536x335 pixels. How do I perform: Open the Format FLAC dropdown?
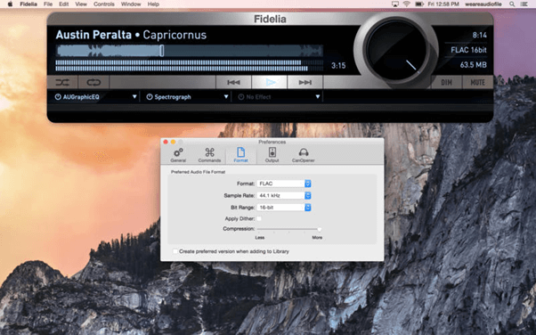tap(284, 184)
